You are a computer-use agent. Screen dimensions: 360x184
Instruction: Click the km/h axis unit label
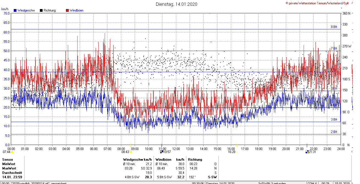[5, 9]
